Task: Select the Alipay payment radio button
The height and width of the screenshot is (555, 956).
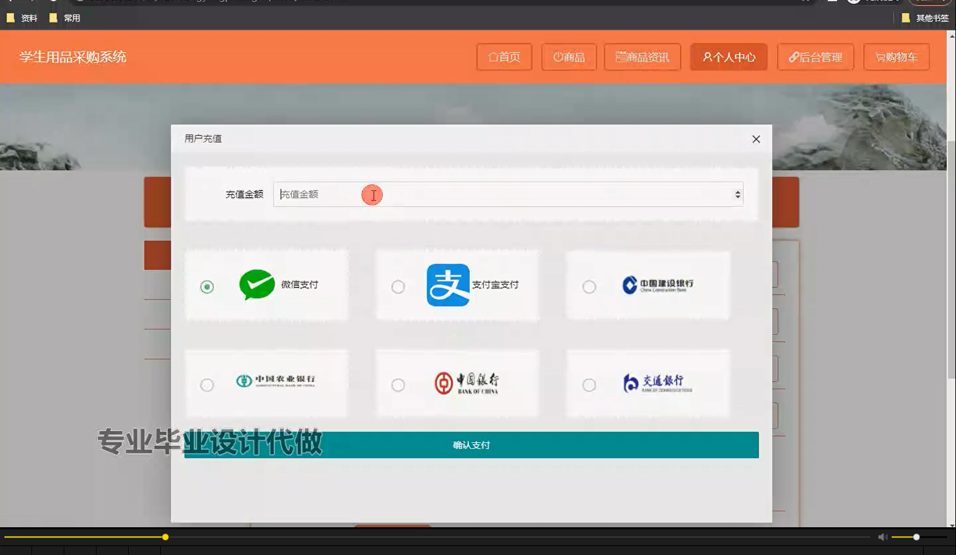Action: point(398,286)
